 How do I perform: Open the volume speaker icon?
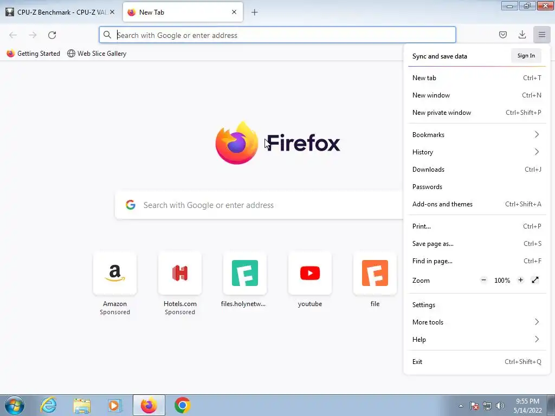click(500, 406)
